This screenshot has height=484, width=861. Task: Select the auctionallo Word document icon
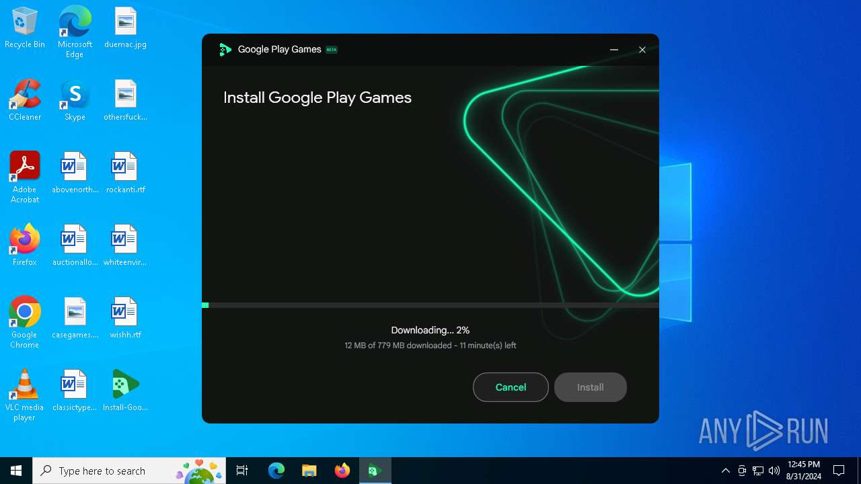[x=75, y=245]
